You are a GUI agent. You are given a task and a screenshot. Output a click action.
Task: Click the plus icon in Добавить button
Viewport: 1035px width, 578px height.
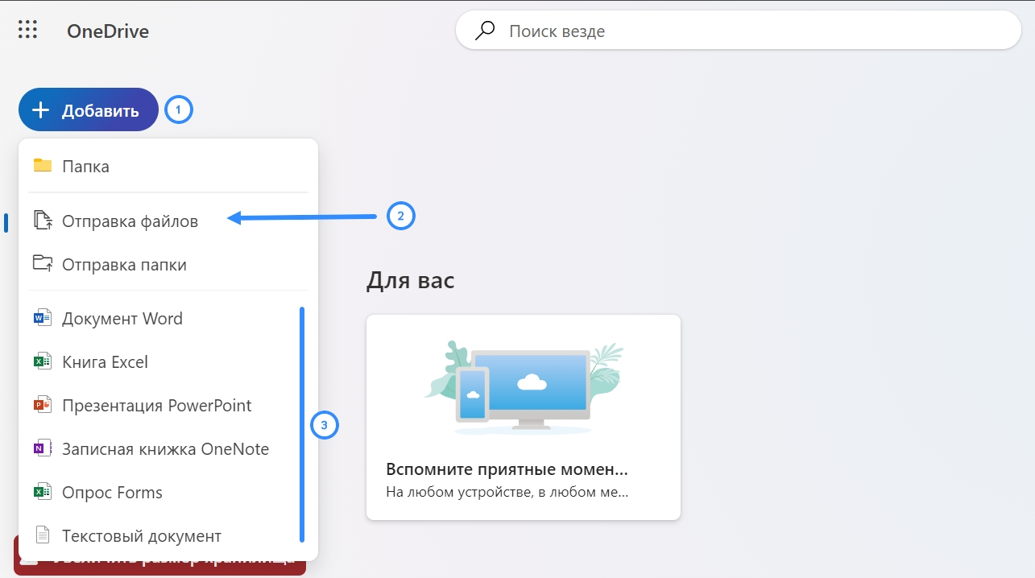41,110
